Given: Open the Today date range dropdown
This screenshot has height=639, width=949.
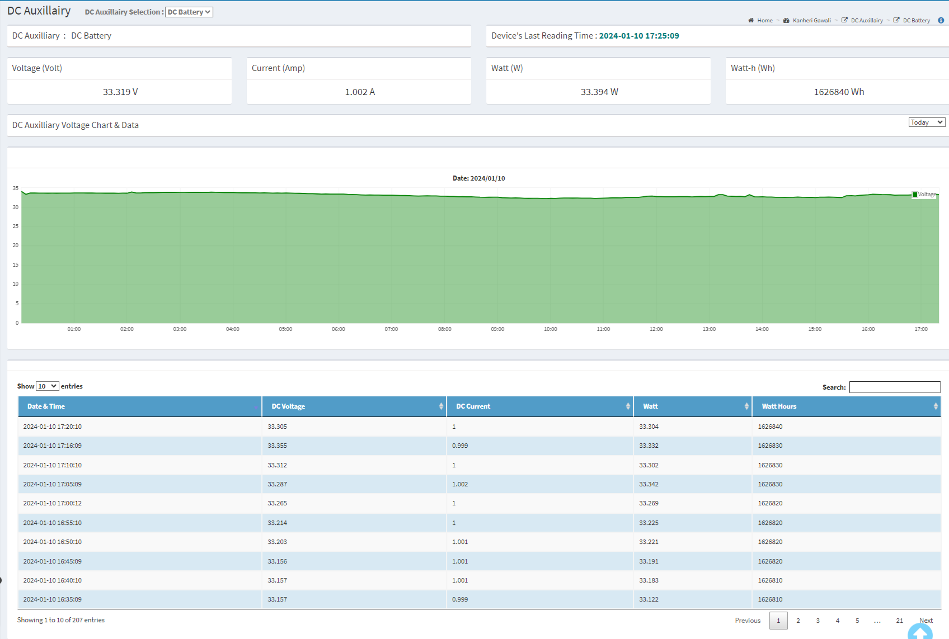Looking at the screenshot, I should click(x=927, y=122).
